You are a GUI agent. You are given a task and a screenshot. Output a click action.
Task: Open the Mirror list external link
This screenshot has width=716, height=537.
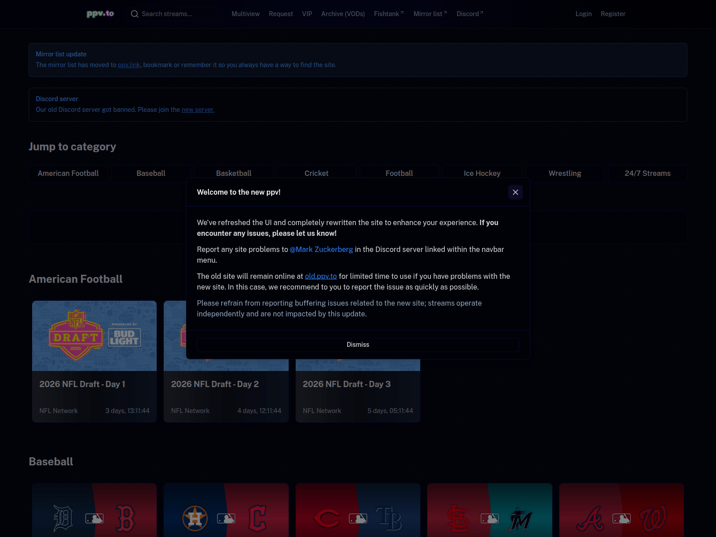click(430, 14)
